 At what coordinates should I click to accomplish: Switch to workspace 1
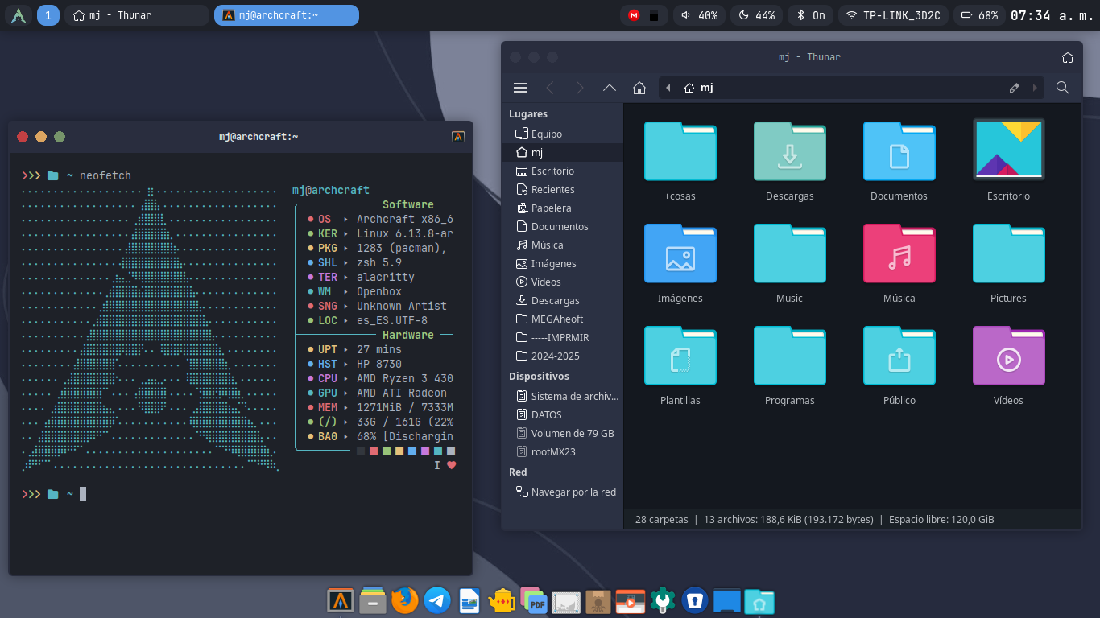48,15
